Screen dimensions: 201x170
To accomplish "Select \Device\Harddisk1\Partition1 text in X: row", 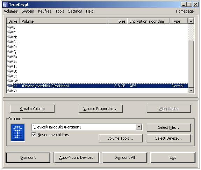I will point(46,86).
